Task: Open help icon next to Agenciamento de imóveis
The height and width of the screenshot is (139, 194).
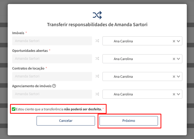Action: [54, 86]
